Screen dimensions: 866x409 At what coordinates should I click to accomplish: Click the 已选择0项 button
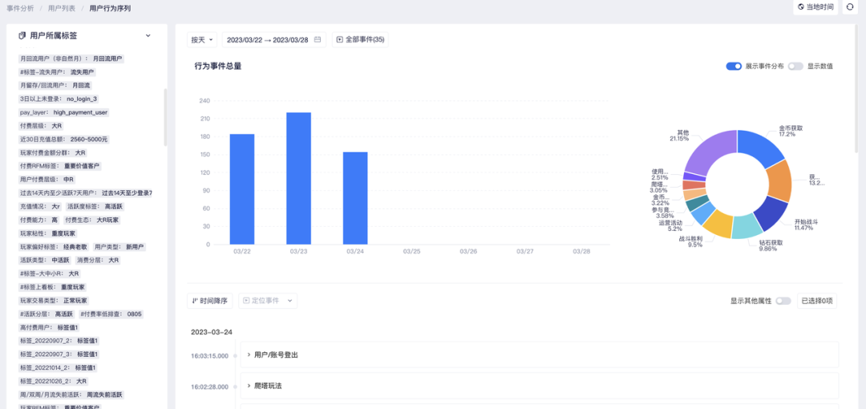(x=817, y=301)
